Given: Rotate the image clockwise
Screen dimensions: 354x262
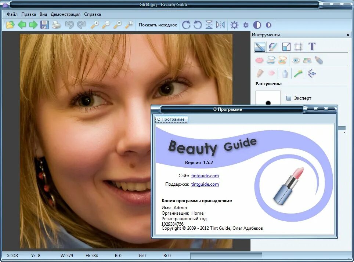Looking at the screenshot, I should coord(186,25).
